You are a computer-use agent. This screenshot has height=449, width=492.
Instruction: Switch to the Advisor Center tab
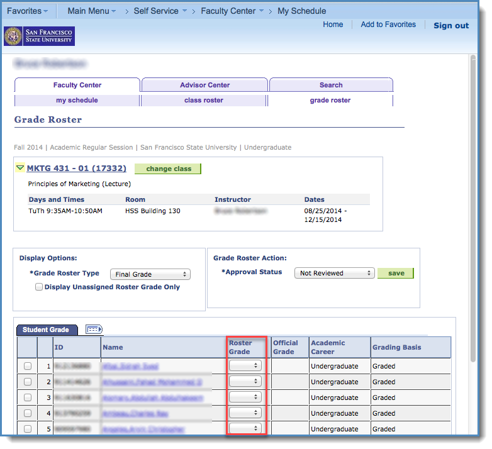coord(204,85)
